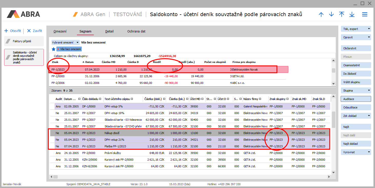Click the bottom grid horizontal scrollbar

(190, 177)
